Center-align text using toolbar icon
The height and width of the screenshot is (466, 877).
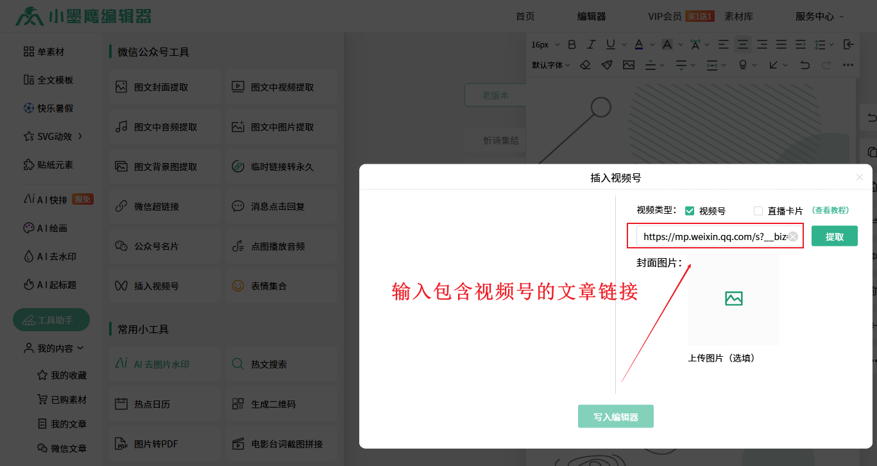point(743,44)
